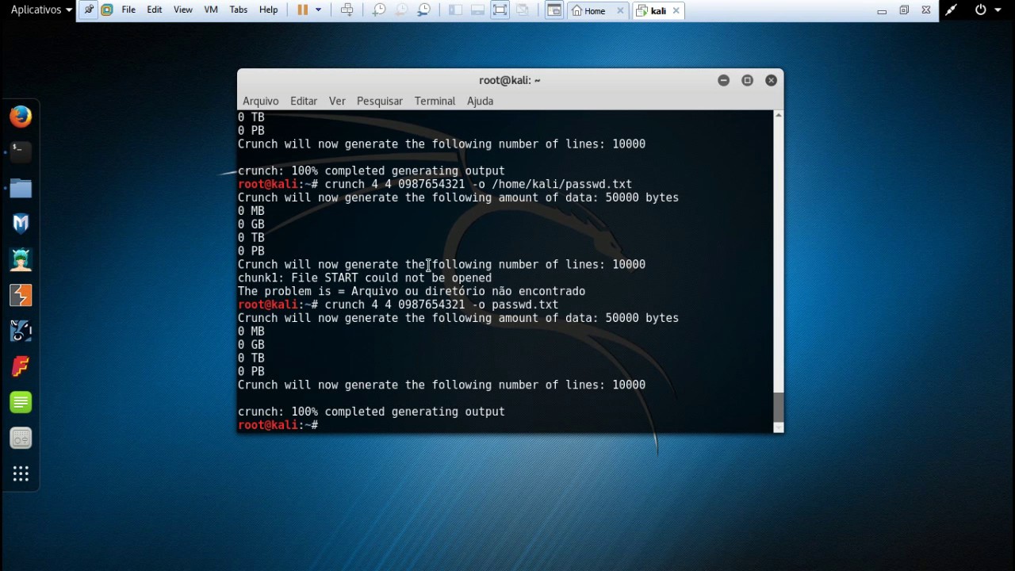Show all applications grid in the dock
Viewport: 1015px width, 571px height.
tap(21, 474)
